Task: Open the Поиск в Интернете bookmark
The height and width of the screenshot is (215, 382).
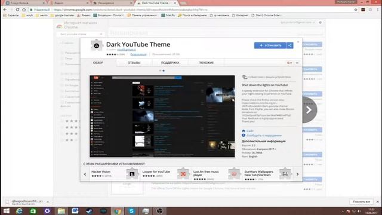Action: pyautogui.click(x=192, y=15)
